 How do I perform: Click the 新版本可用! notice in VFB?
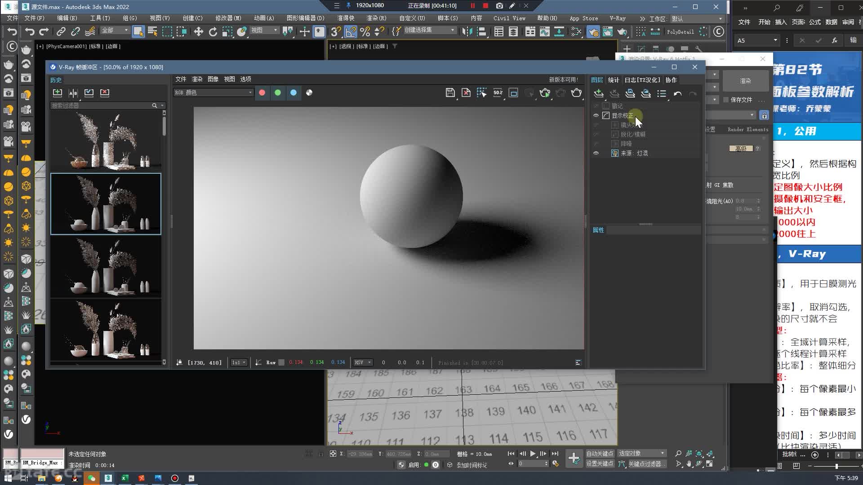[563, 79]
